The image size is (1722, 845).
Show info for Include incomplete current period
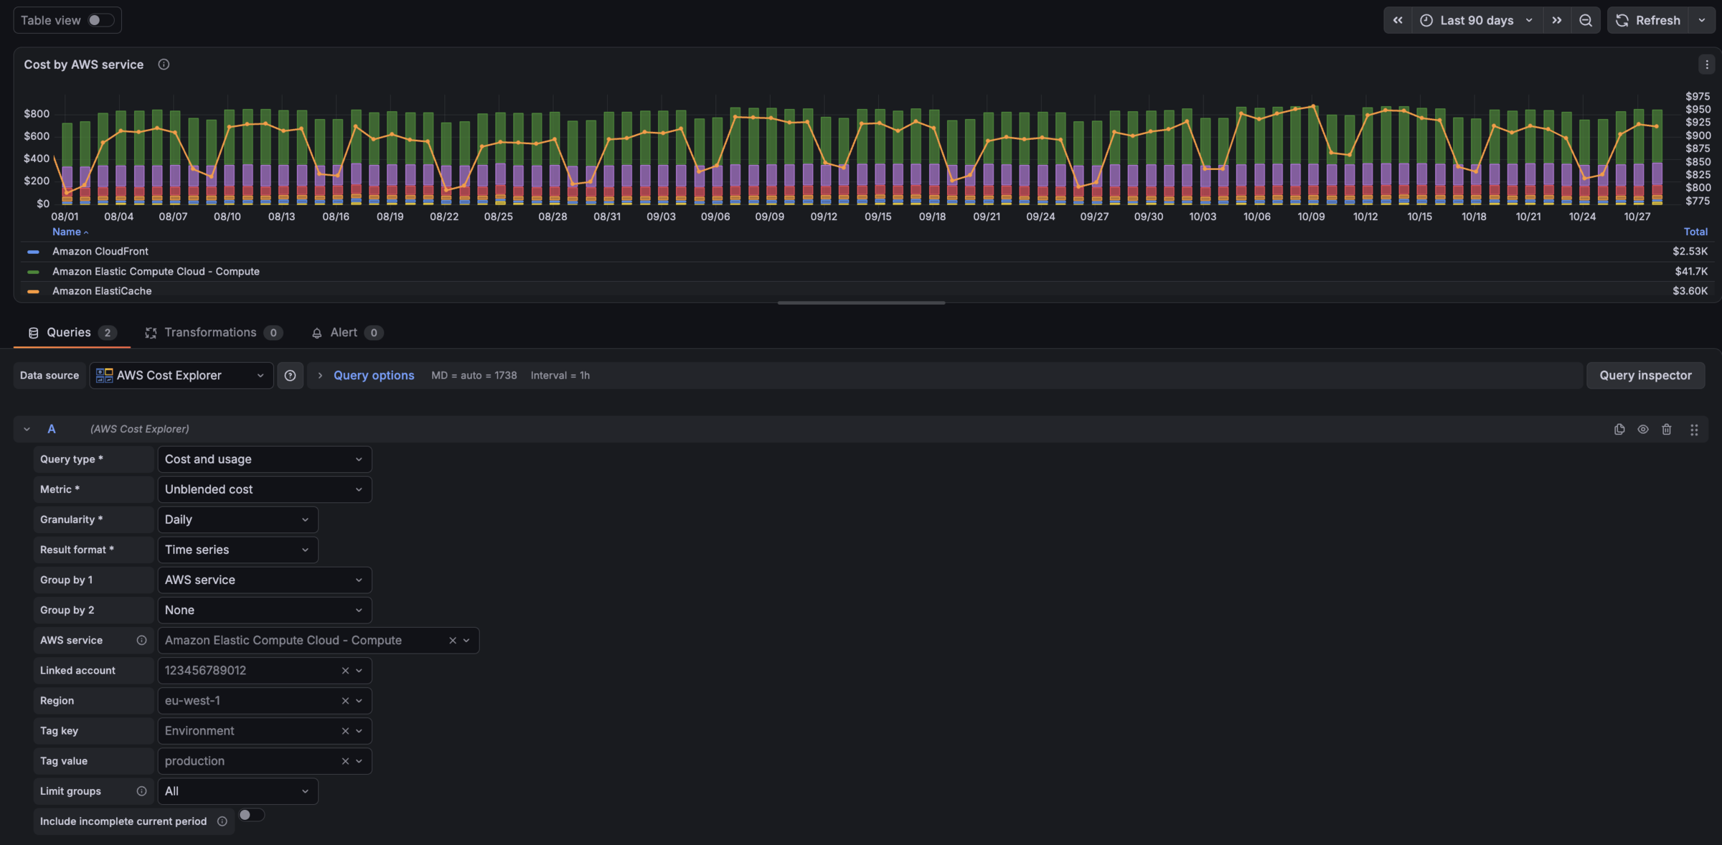222,821
